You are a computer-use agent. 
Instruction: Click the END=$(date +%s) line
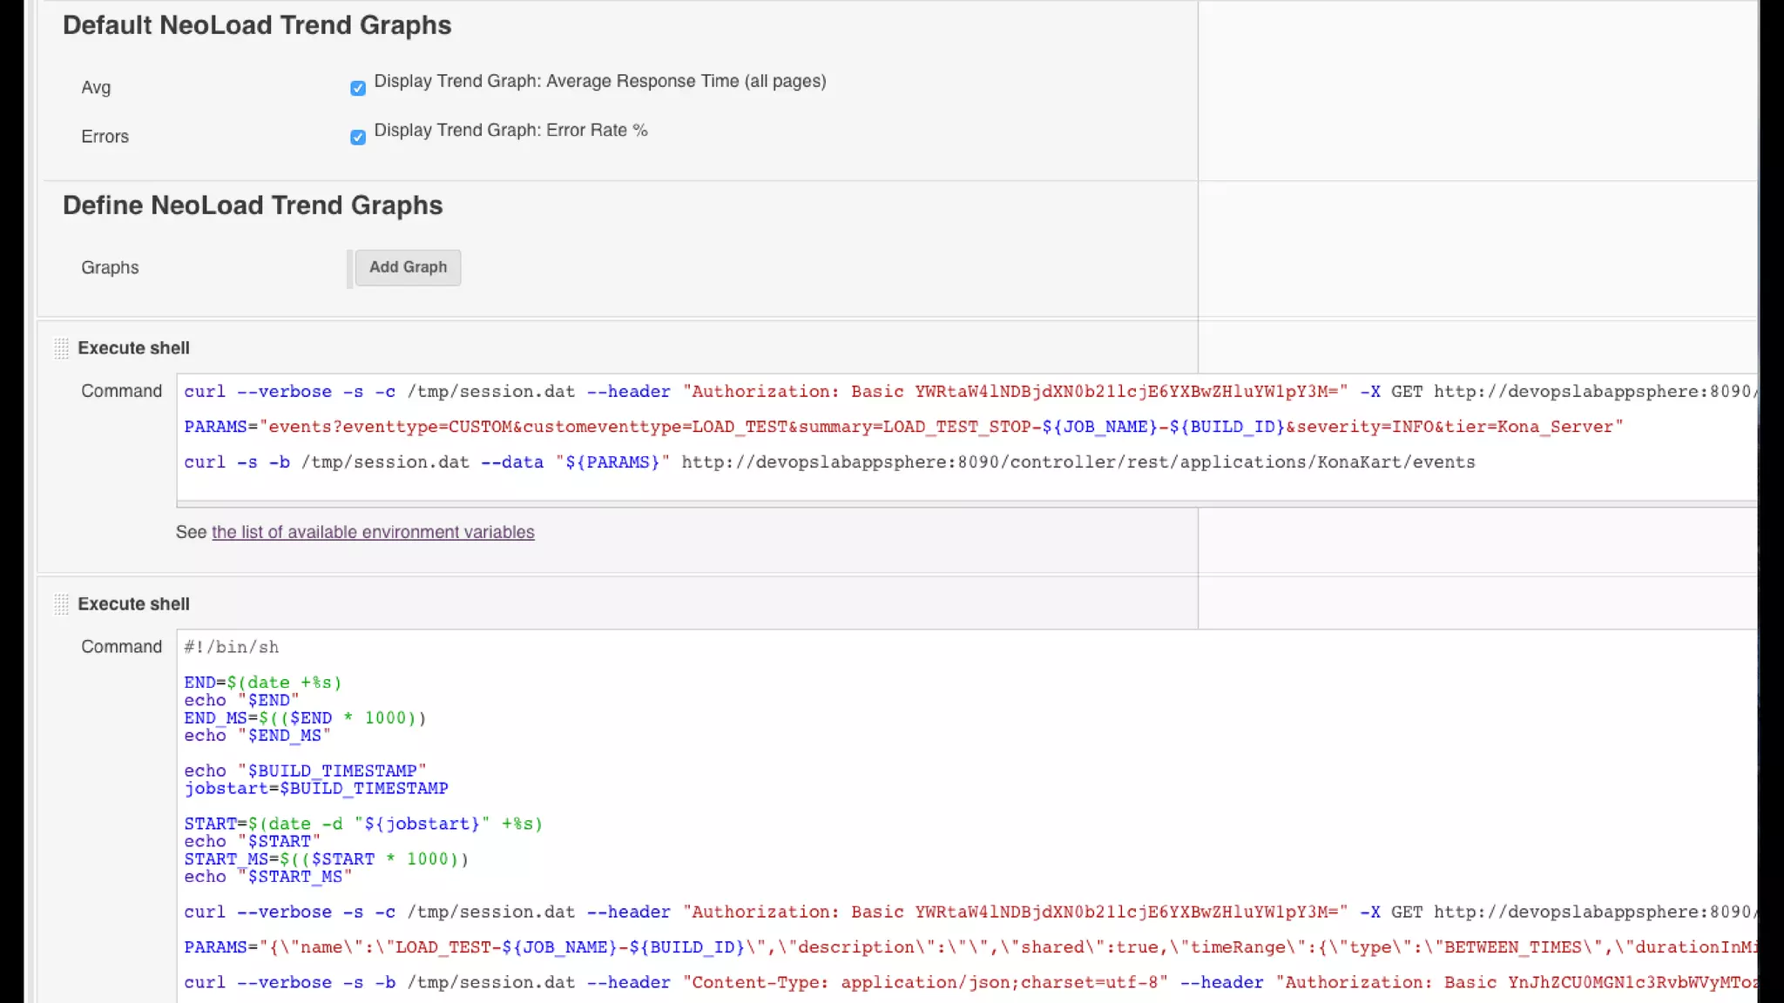[x=262, y=683]
